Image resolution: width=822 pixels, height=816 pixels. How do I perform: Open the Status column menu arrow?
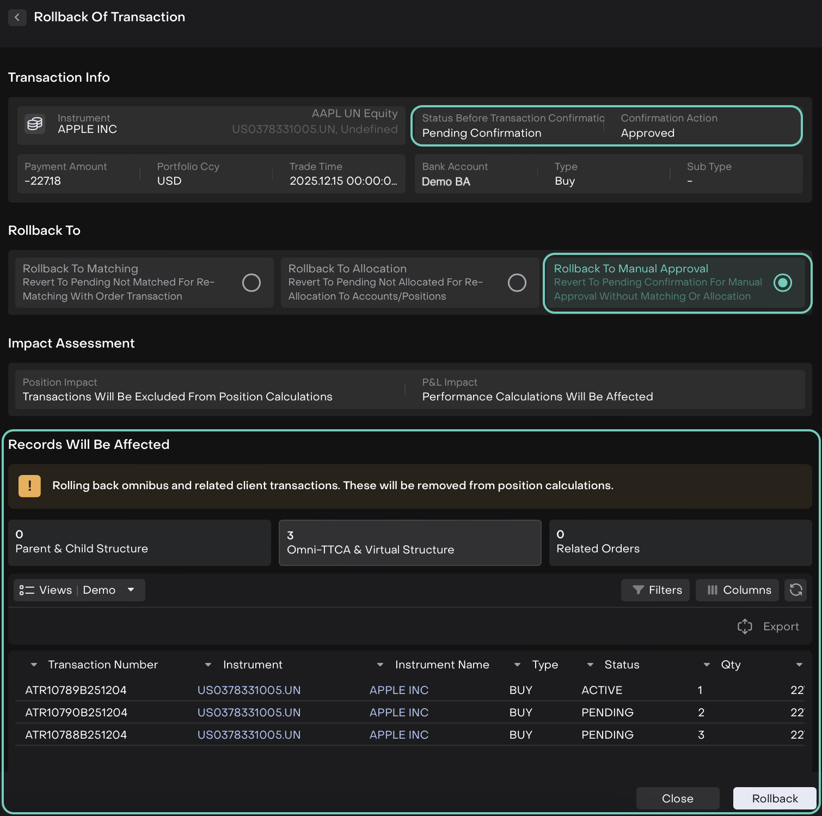[590, 665]
